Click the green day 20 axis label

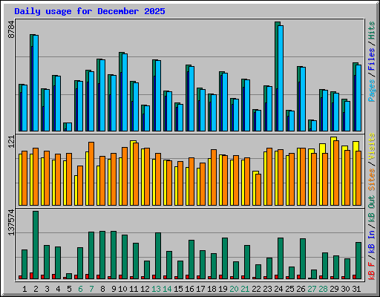tap(234, 289)
